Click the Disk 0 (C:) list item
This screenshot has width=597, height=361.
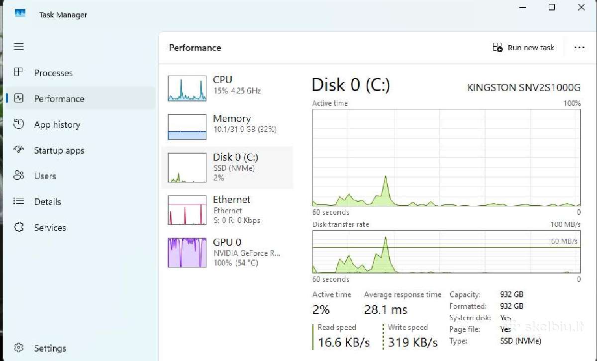point(227,168)
